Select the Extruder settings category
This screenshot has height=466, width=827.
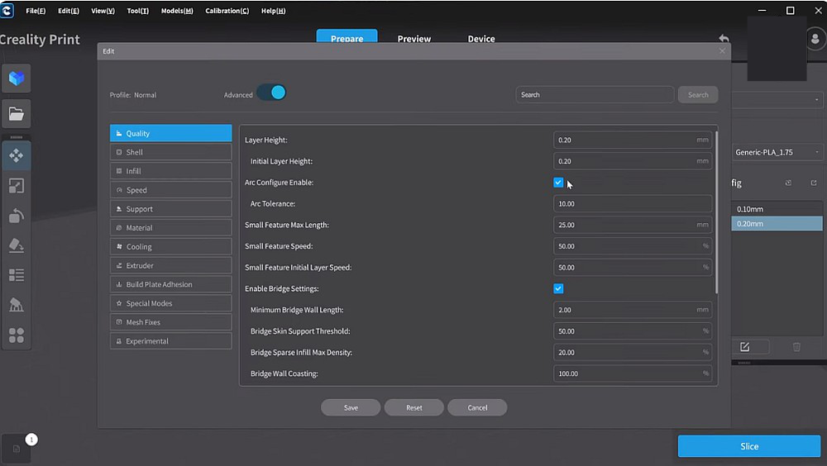(x=171, y=265)
